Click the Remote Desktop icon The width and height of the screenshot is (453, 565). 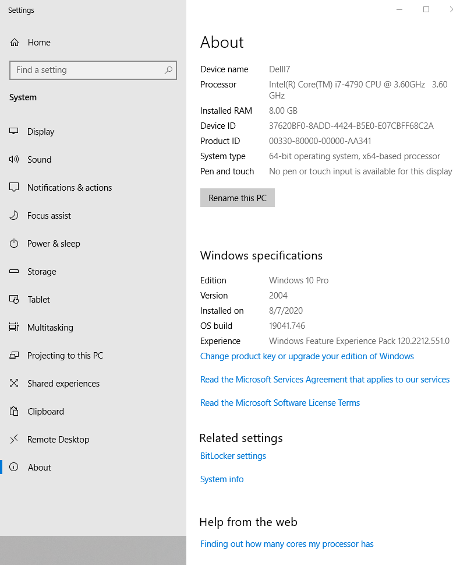coord(15,440)
